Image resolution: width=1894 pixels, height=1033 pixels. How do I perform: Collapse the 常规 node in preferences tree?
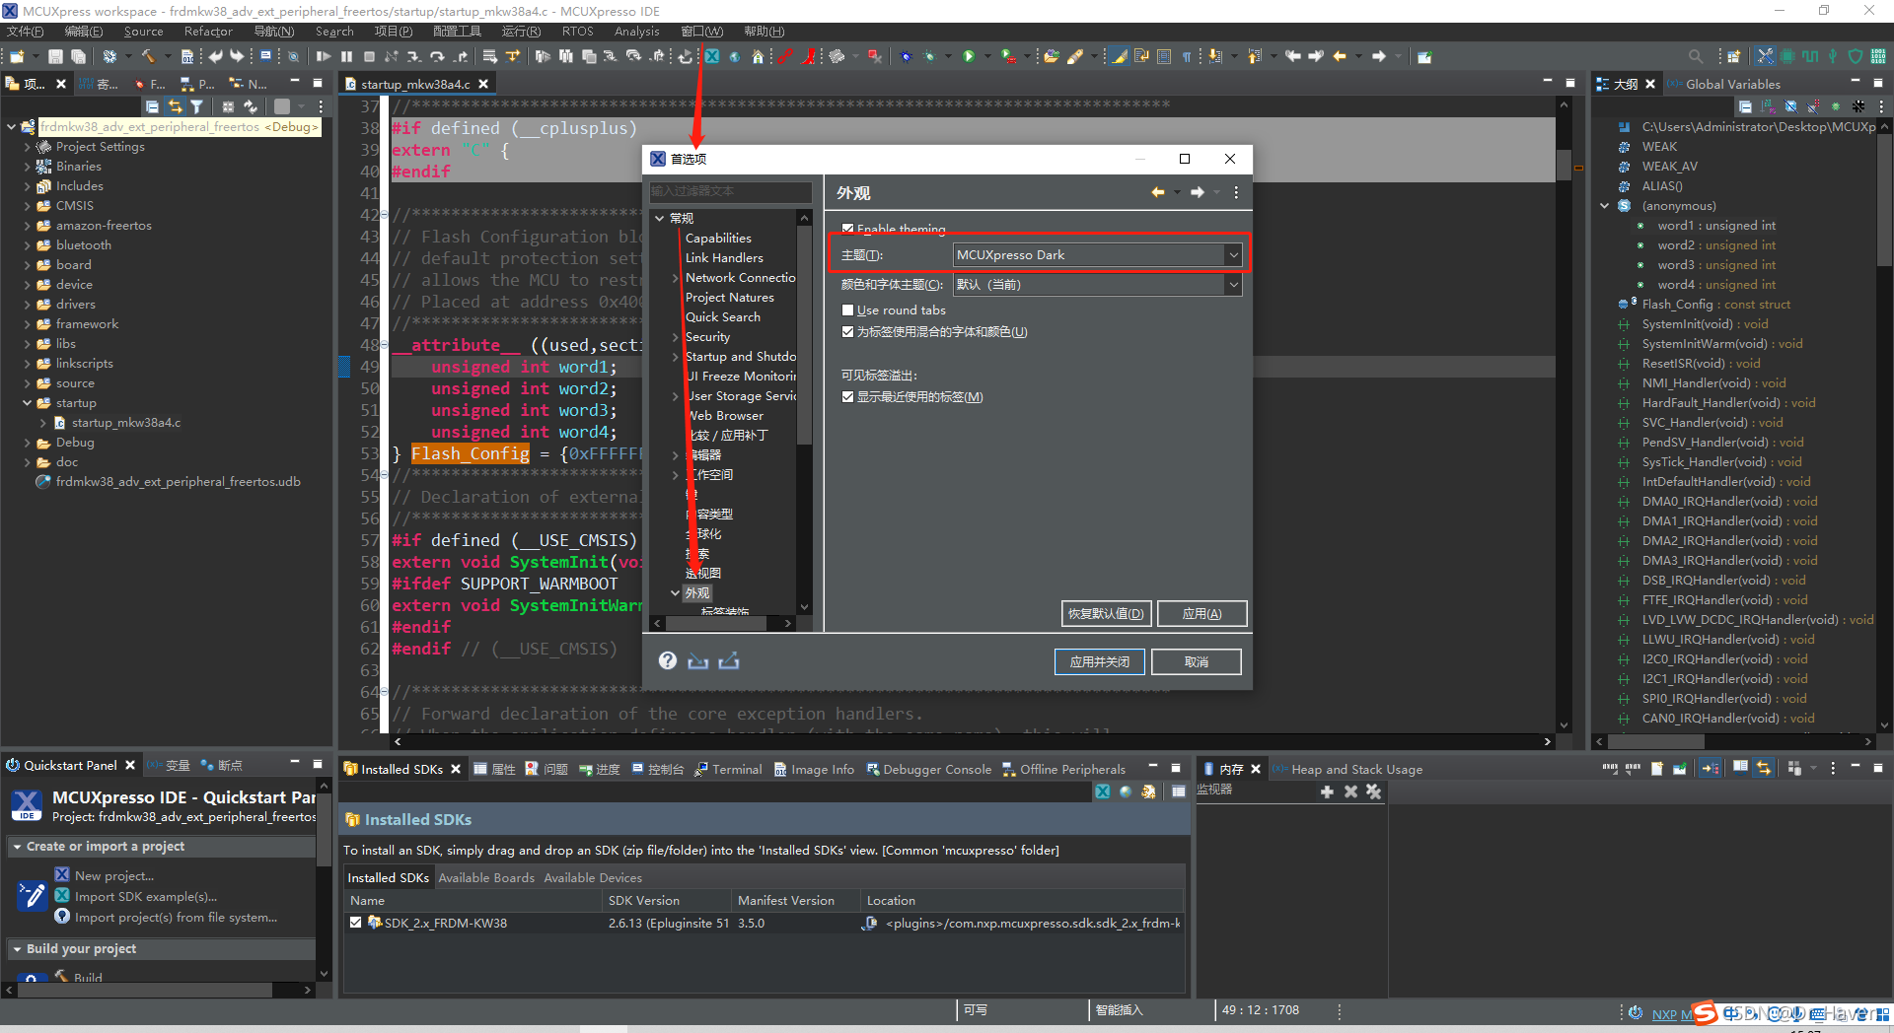pyautogui.click(x=660, y=218)
